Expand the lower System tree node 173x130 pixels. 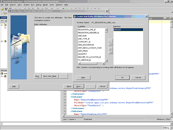[x=2, y=42]
